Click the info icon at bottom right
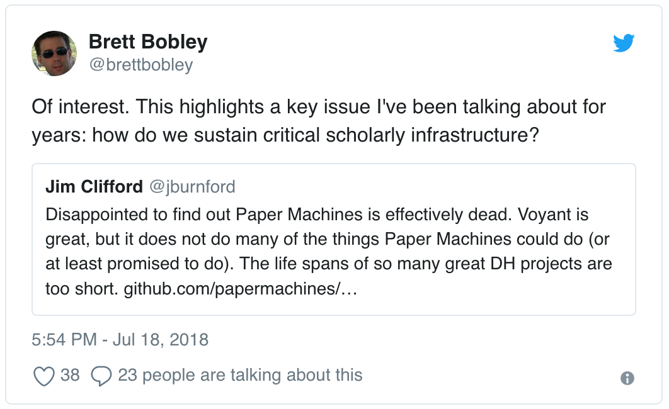669x409 pixels. pyautogui.click(x=626, y=378)
